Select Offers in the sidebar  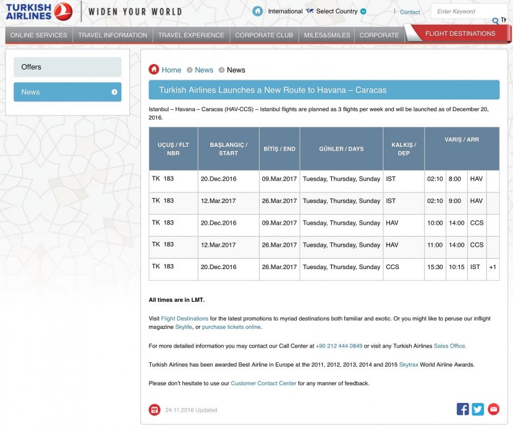67,67
